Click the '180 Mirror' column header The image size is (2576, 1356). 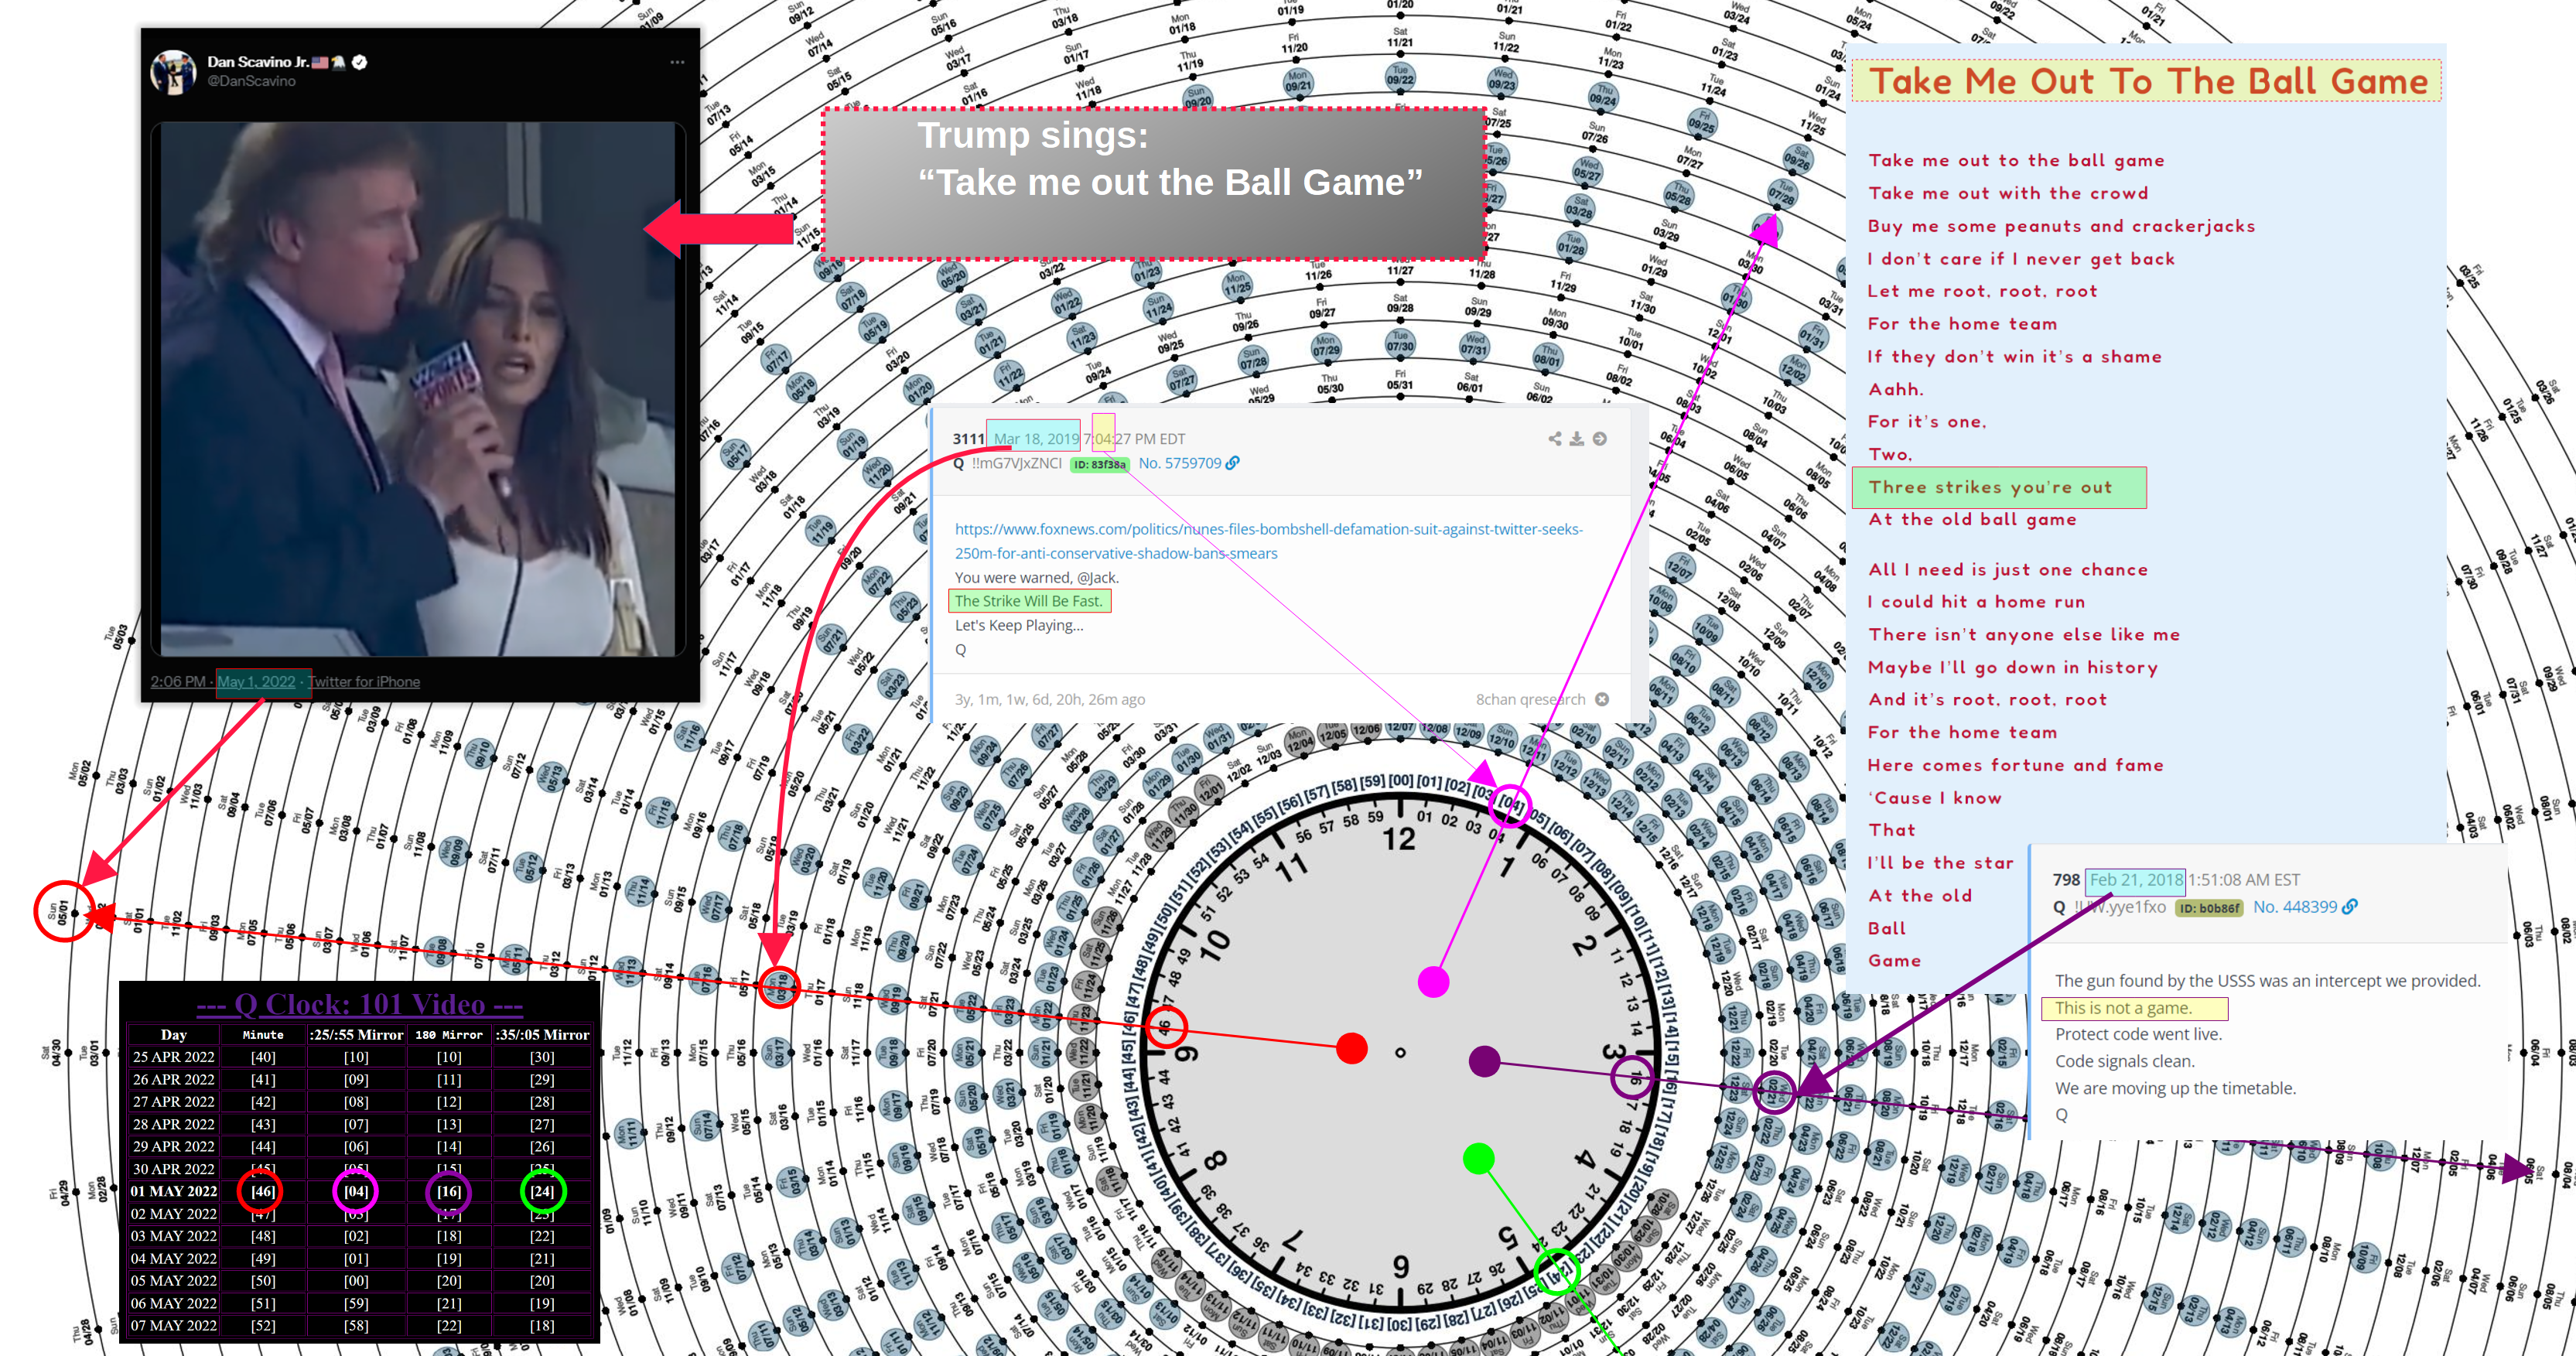tap(449, 1035)
